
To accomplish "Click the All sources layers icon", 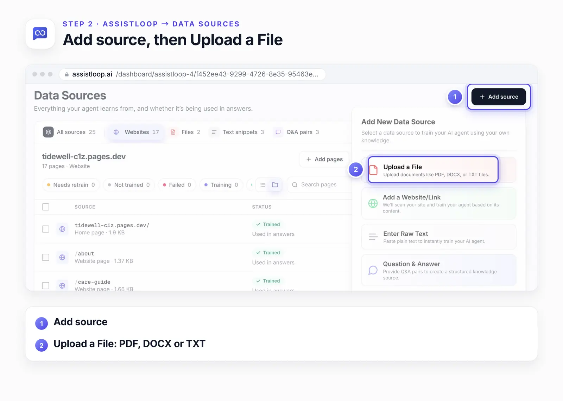I will 48,132.
